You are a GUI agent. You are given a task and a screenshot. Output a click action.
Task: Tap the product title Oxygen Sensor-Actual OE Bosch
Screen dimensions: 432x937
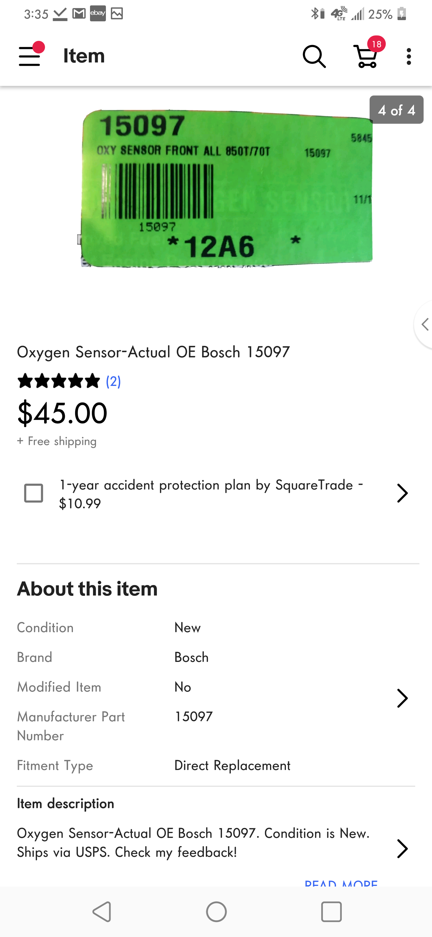coord(153,352)
